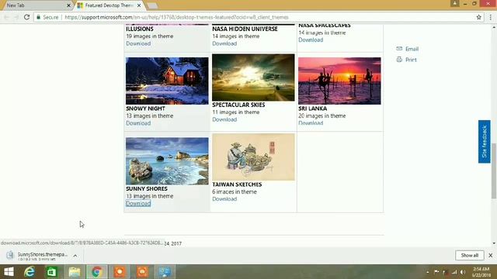Show all downloads

pyautogui.click(x=469, y=255)
